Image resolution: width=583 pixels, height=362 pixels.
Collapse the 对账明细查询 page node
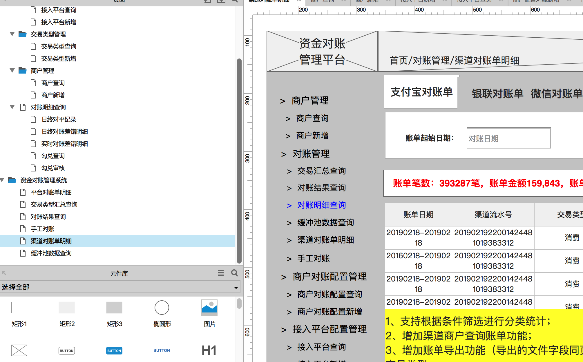point(12,107)
